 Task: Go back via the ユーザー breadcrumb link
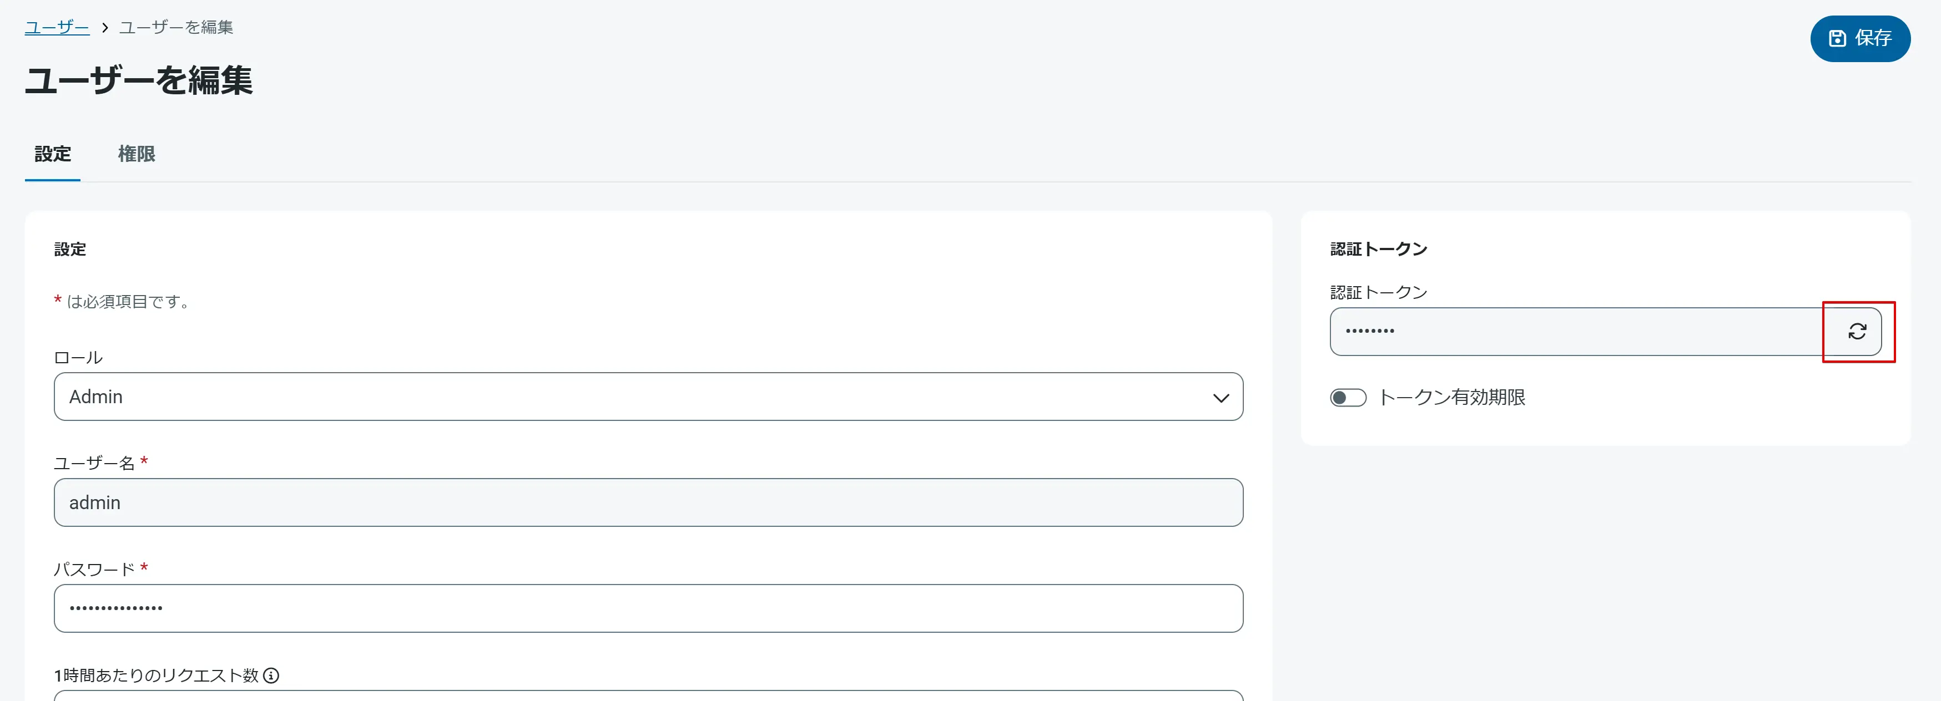(x=57, y=28)
